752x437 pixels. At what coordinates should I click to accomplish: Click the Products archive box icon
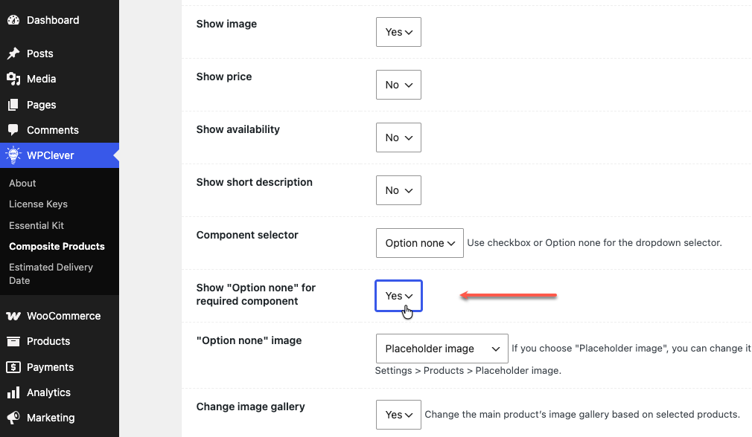(13, 341)
